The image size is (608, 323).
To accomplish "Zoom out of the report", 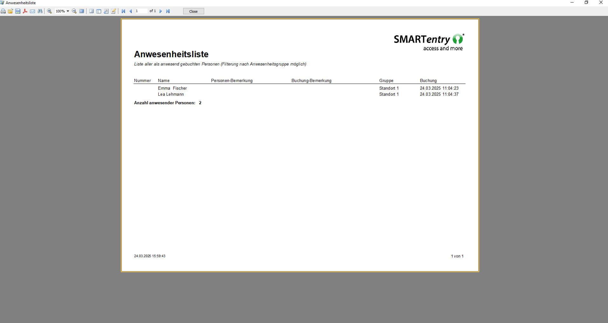I will [74, 11].
